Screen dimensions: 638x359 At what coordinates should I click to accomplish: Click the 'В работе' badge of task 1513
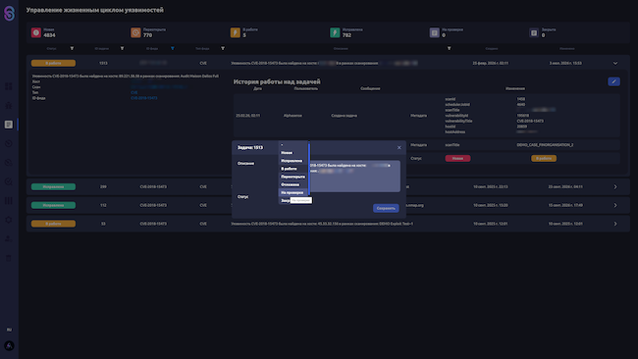pyautogui.click(x=53, y=64)
